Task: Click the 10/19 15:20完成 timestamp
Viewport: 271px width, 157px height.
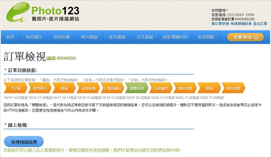Action: (x=114, y=98)
